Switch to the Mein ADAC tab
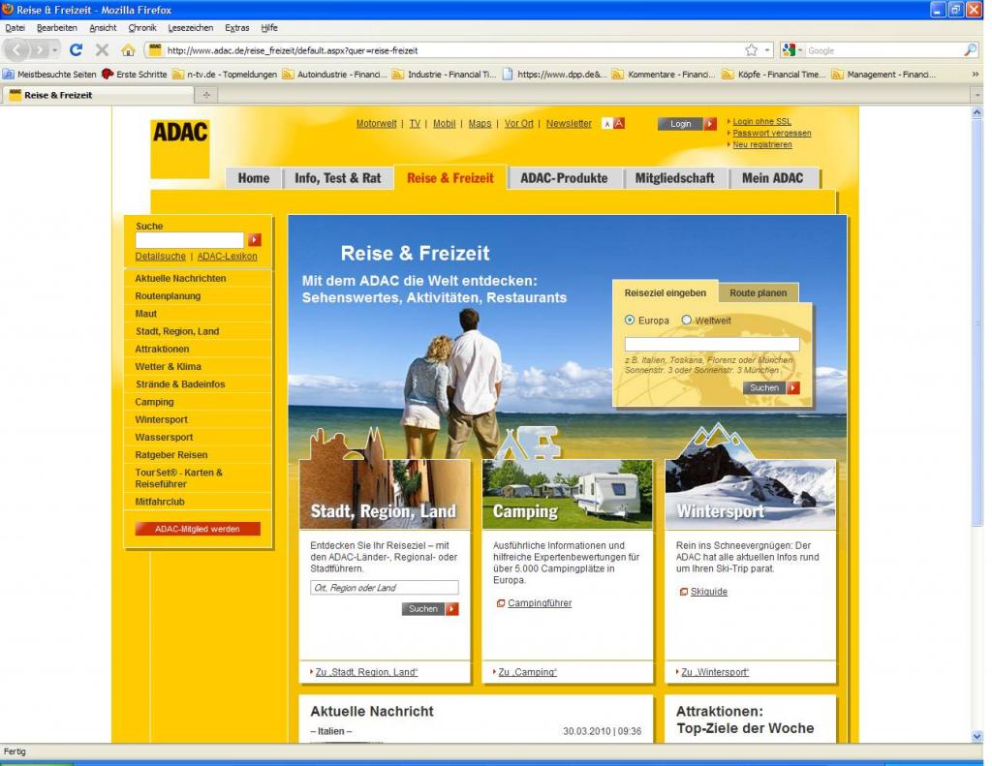This screenshot has width=992, height=766. pyautogui.click(x=772, y=178)
